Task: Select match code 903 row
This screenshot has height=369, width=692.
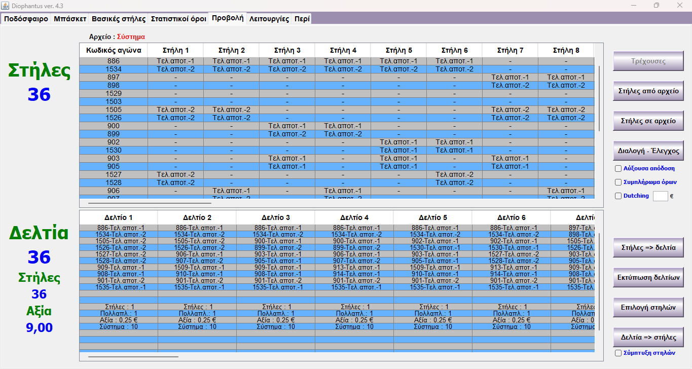Action: [337, 159]
